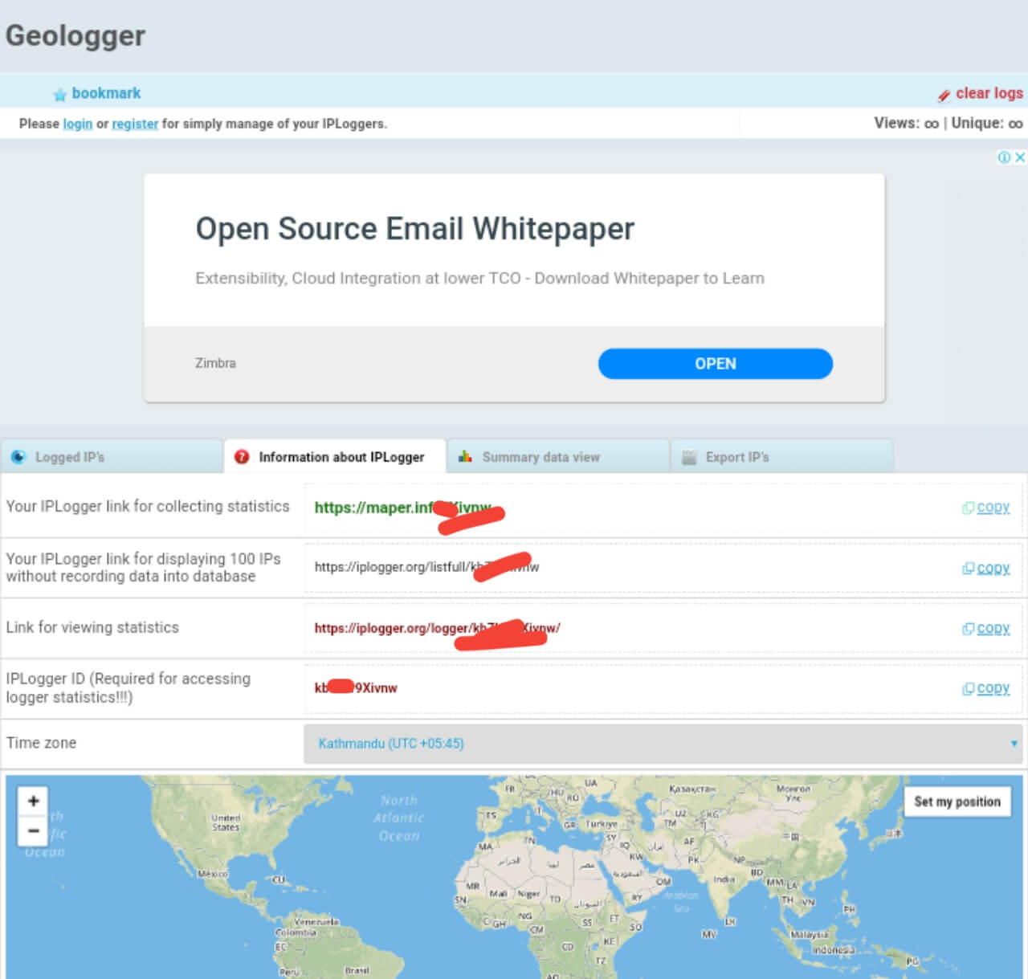Follow the register link

pyautogui.click(x=135, y=124)
